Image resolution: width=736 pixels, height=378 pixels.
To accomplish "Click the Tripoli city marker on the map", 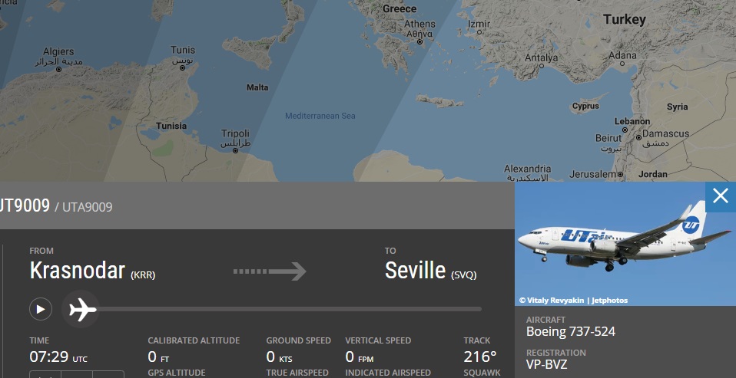I will pos(235,150).
